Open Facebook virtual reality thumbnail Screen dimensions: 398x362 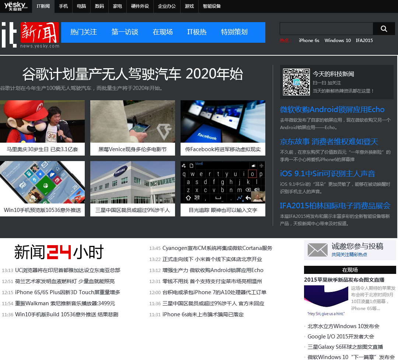coord(223,121)
